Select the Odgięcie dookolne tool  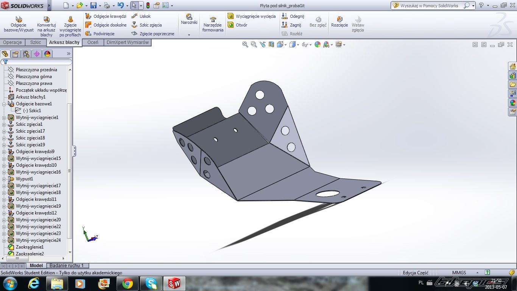pyautogui.click(x=106, y=25)
